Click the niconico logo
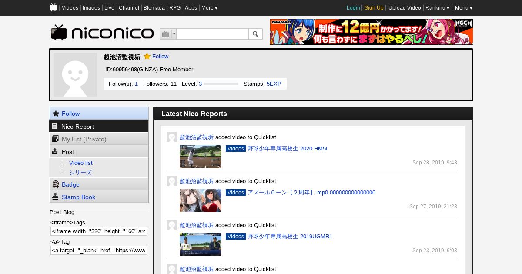 point(102,33)
